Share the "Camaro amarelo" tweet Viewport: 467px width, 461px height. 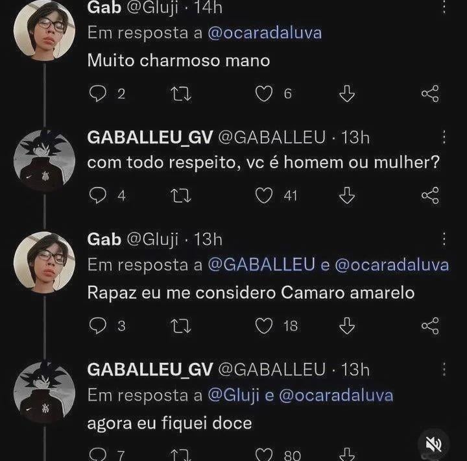[431, 325]
